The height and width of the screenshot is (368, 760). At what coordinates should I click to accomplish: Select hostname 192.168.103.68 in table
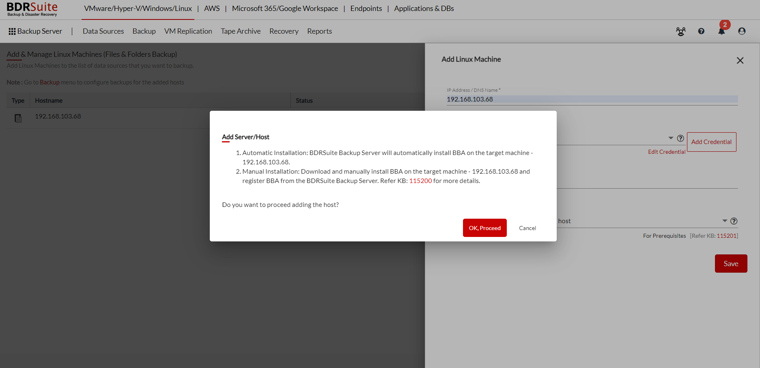pos(58,116)
